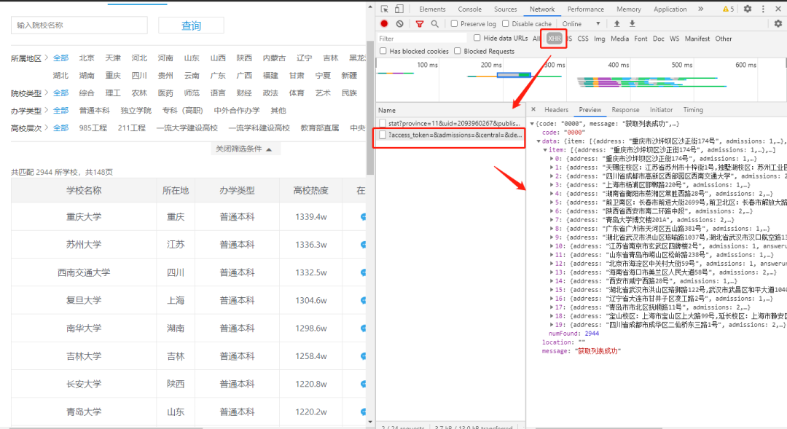Switch to the Headers tab
This screenshot has width=787, height=429.
[556, 110]
